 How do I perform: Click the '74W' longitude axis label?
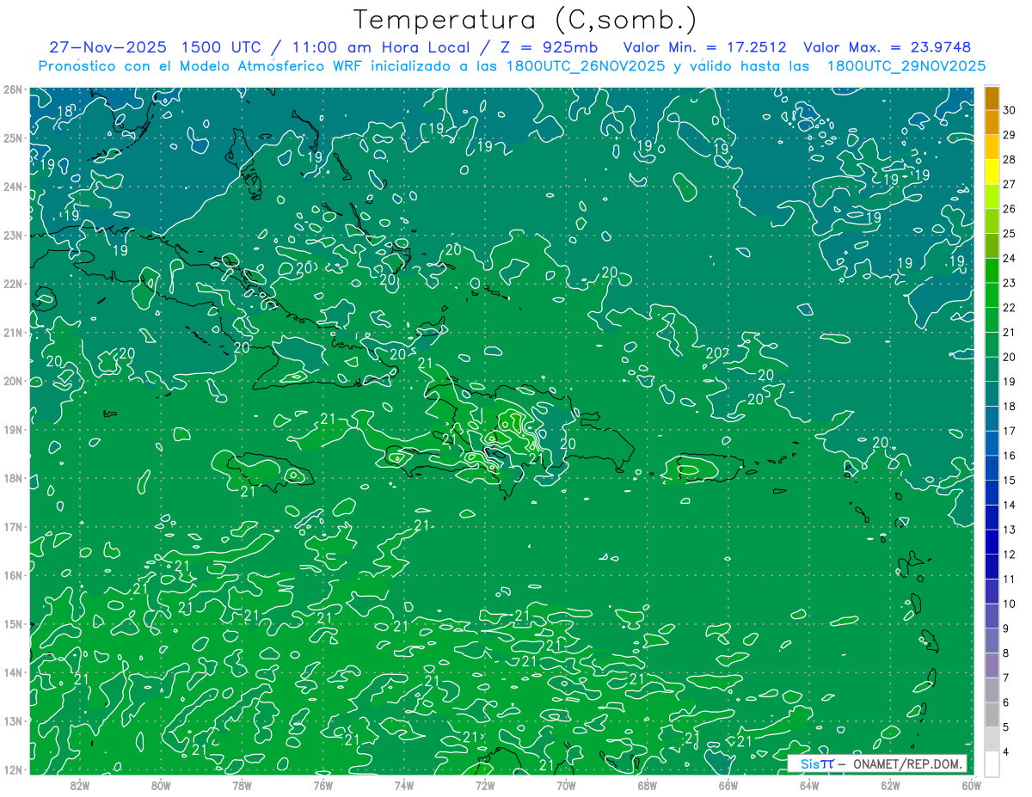click(x=404, y=785)
